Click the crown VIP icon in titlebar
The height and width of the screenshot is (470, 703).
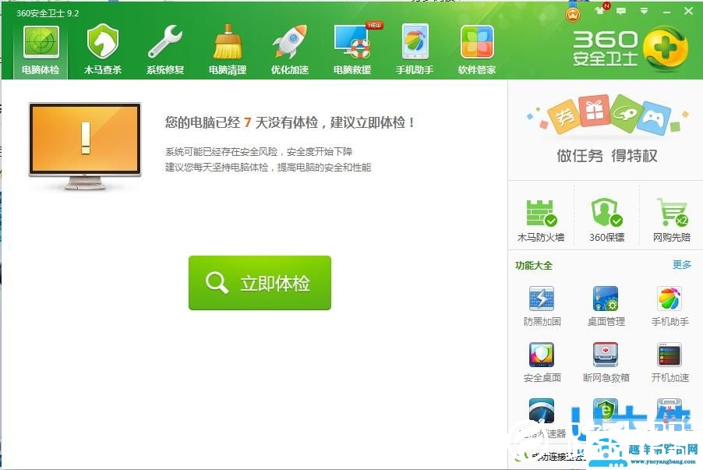[x=571, y=12]
